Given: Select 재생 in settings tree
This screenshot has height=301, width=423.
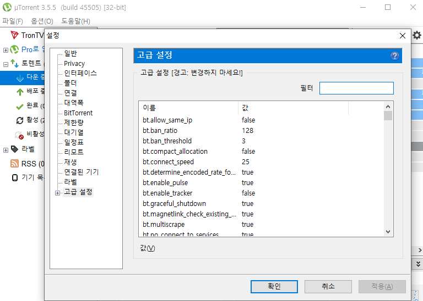Looking at the screenshot, I should [x=70, y=162].
